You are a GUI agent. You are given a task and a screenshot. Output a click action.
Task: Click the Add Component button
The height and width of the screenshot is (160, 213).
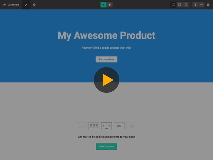[106, 146]
